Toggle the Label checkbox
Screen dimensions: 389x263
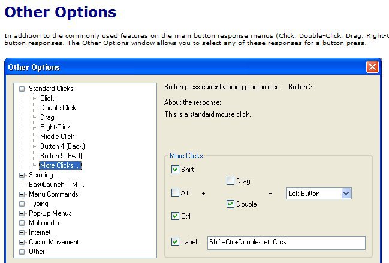click(175, 241)
